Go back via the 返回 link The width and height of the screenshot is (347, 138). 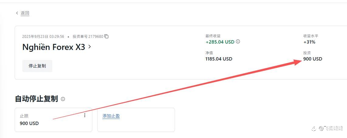coord(25,13)
